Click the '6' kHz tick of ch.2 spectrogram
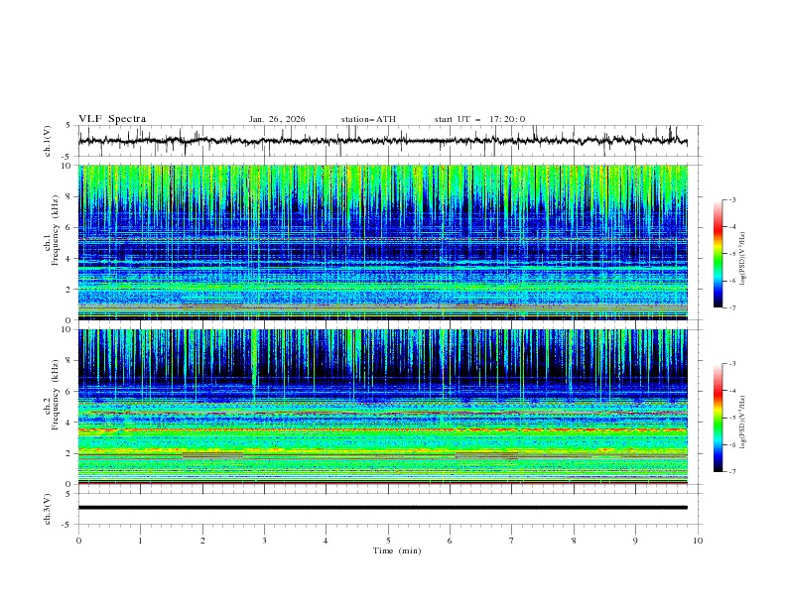 click(x=69, y=392)
